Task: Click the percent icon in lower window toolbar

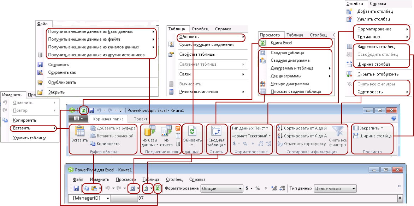Action: [258, 189]
